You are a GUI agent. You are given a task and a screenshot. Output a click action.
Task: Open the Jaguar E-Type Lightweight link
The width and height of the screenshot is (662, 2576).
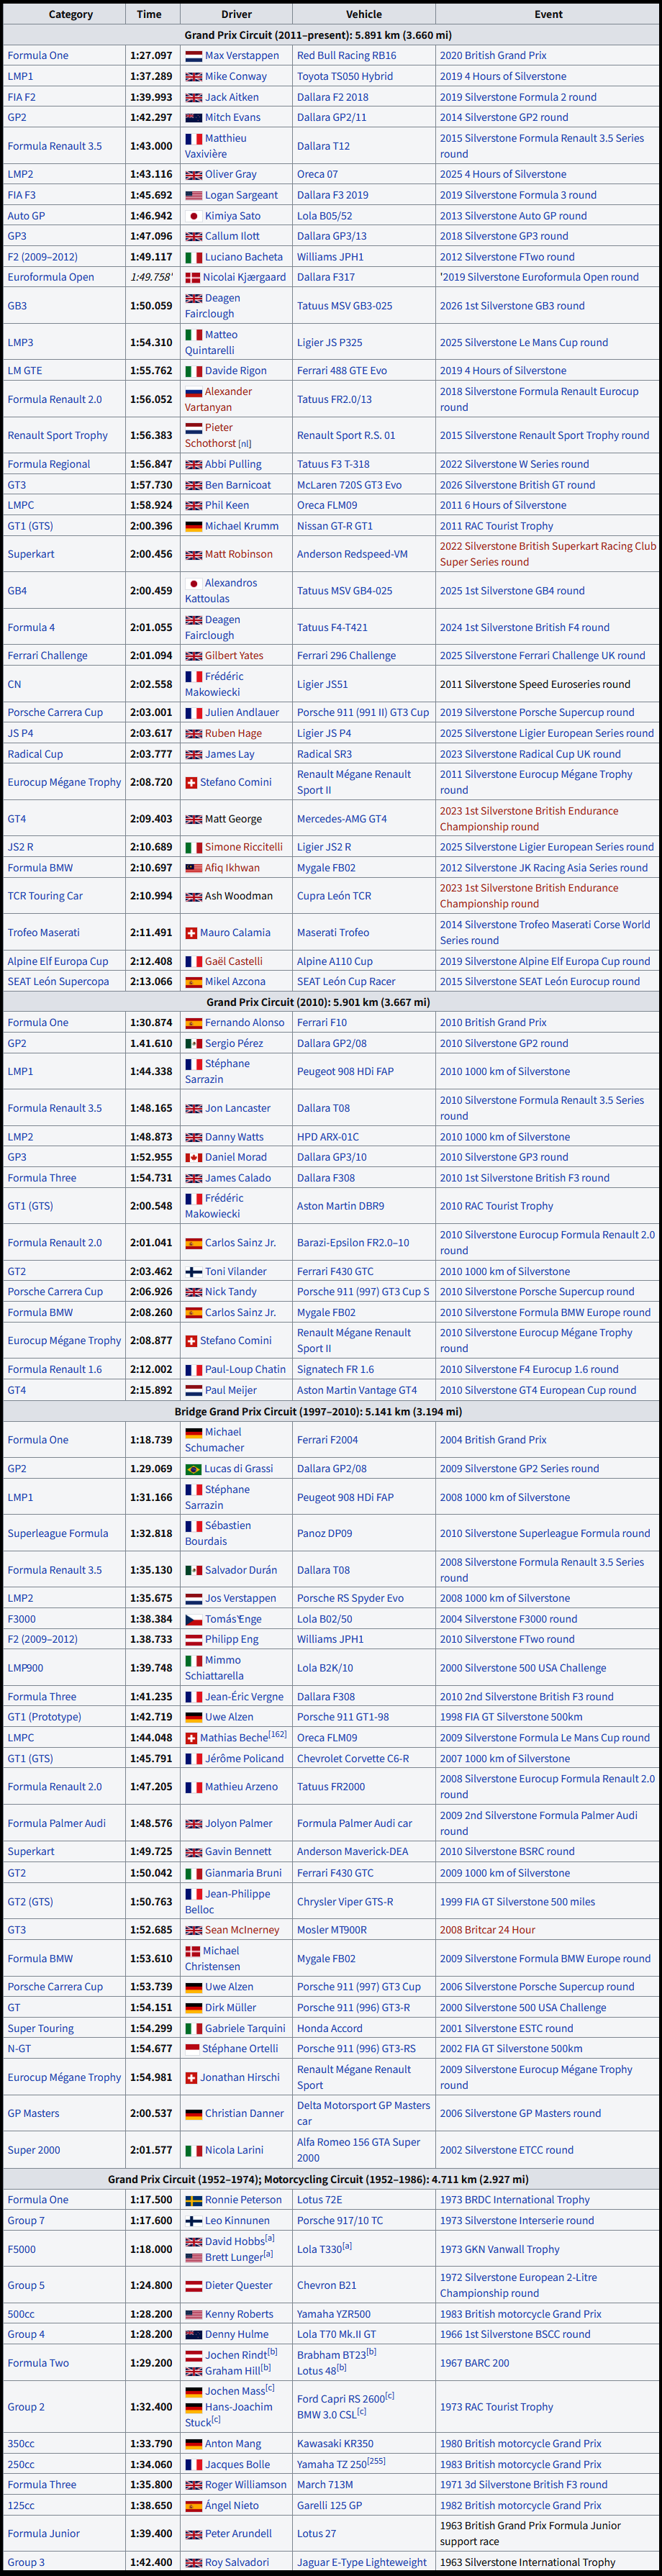click(362, 2563)
